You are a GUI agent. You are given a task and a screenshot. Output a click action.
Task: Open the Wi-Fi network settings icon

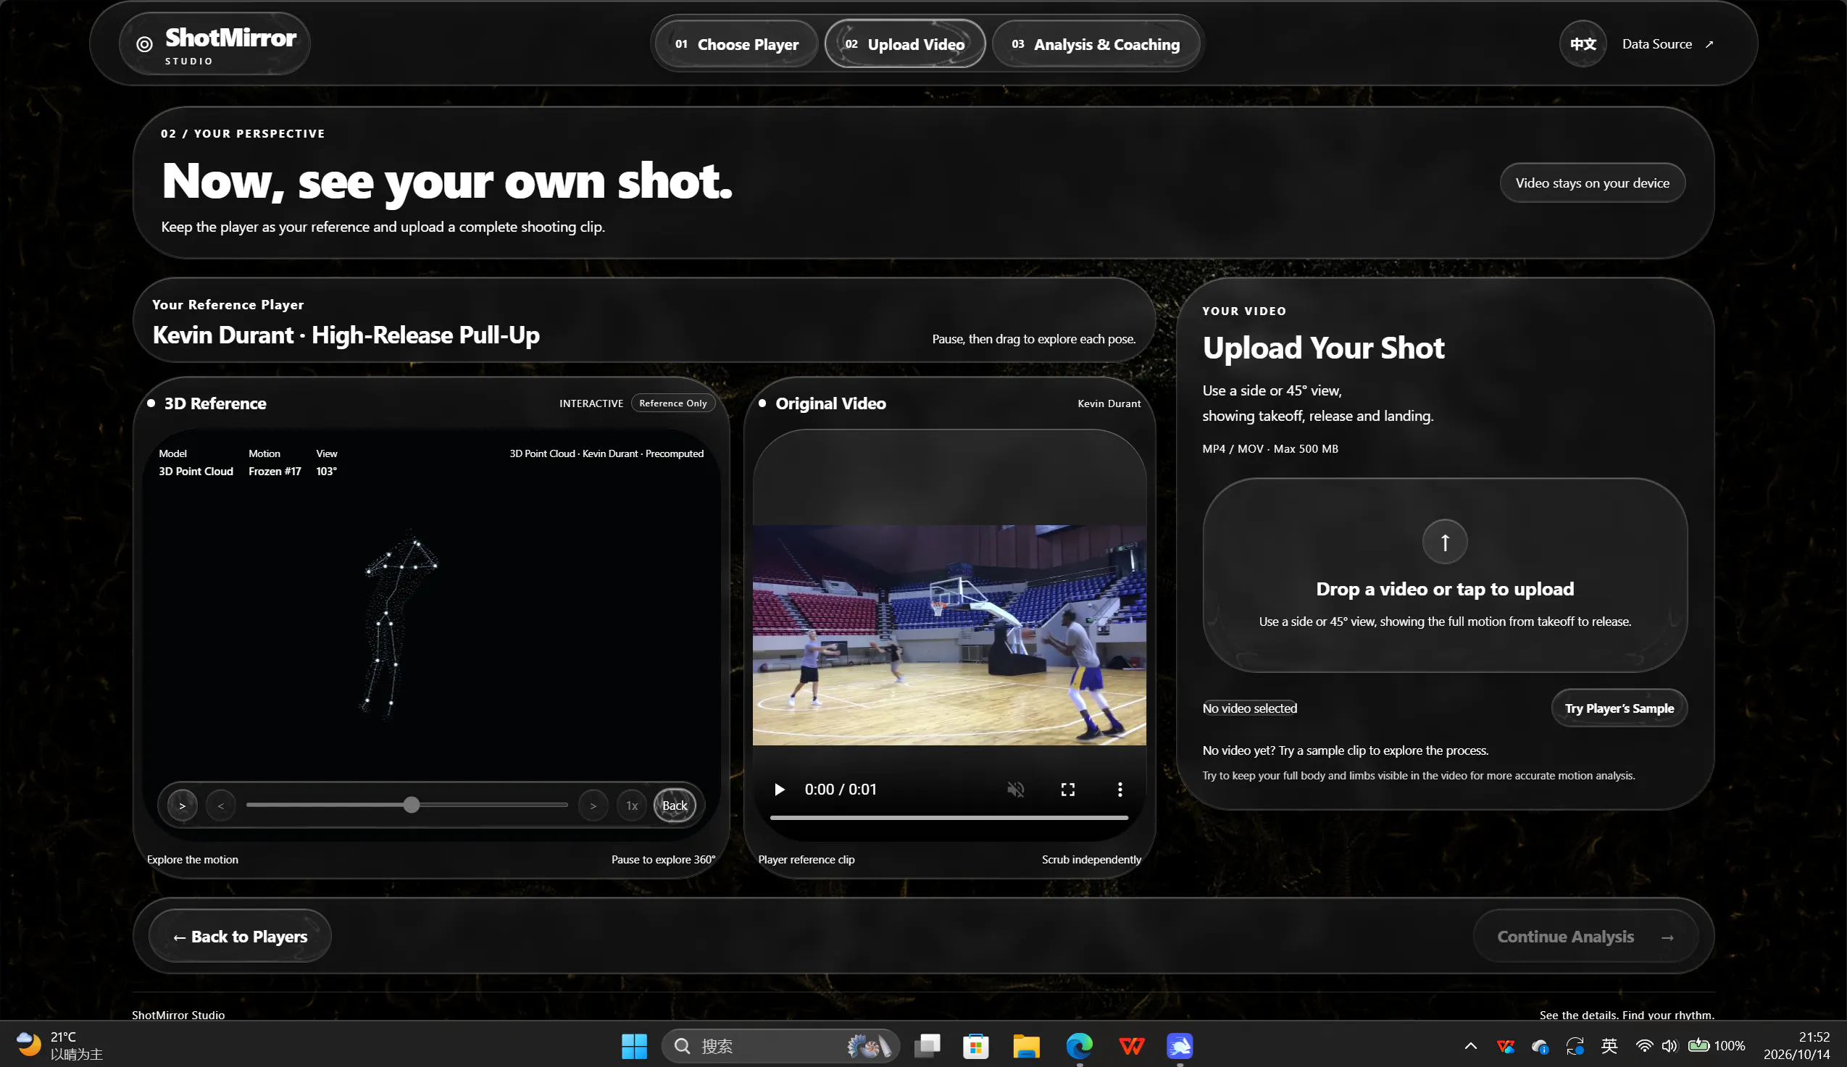pyautogui.click(x=1644, y=1046)
